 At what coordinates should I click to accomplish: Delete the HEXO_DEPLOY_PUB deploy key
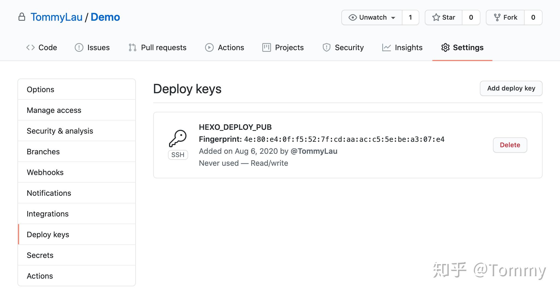(510, 145)
